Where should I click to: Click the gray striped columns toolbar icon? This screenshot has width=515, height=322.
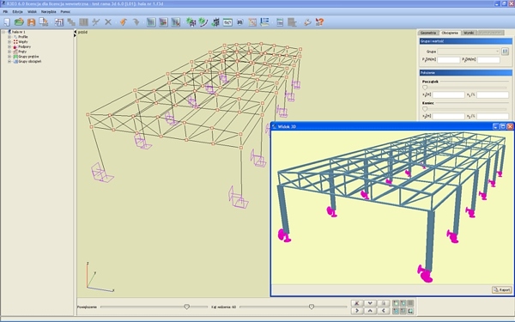84,22
